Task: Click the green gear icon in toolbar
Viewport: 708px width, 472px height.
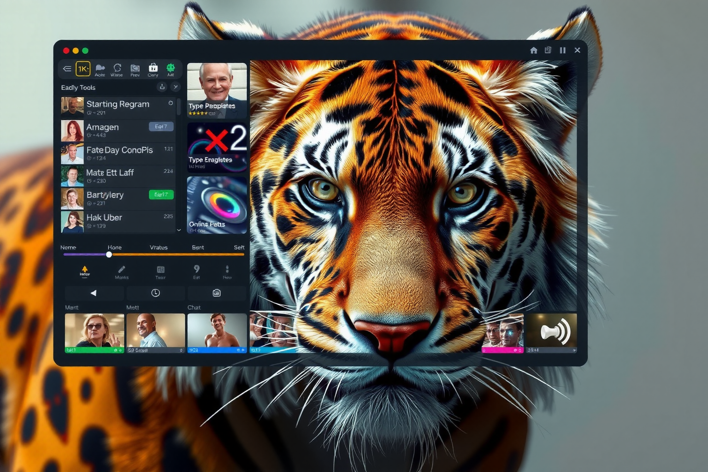Action: point(171,68)
